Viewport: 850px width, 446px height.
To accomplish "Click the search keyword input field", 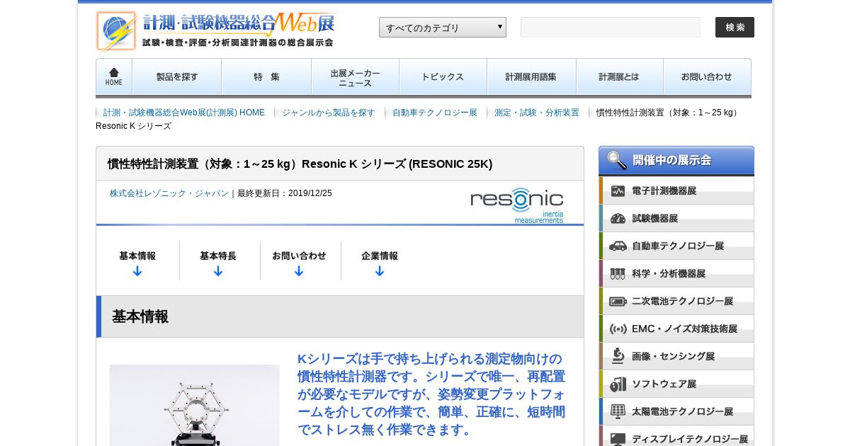I will click(x=611, y=28).
